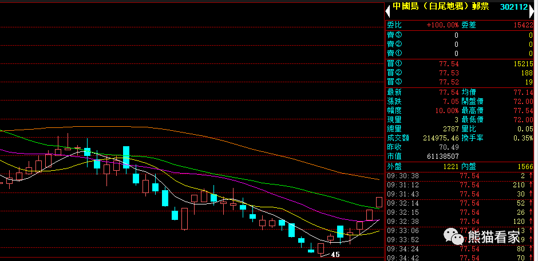Select the 均價 value 77.14
Viewport: 538px width, 261px height.
[524, 93]
